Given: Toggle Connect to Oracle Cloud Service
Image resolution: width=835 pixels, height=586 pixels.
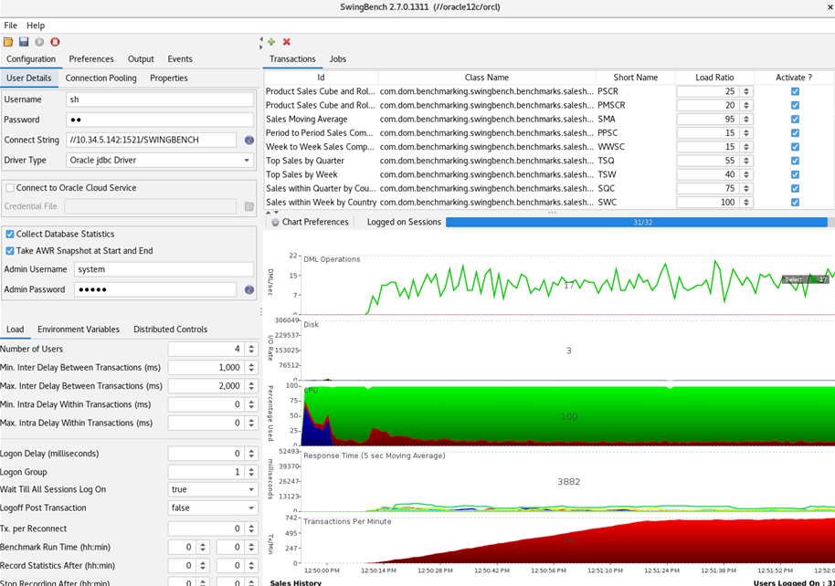Looking at the screenshot, I should pyautogui.click(x=9, y=188).
